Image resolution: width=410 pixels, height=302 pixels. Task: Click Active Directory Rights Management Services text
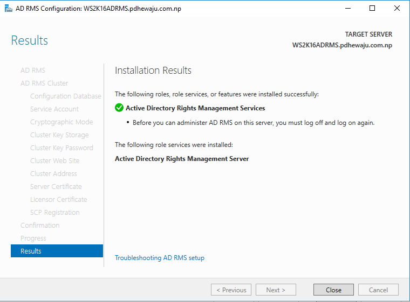point(195,108)
